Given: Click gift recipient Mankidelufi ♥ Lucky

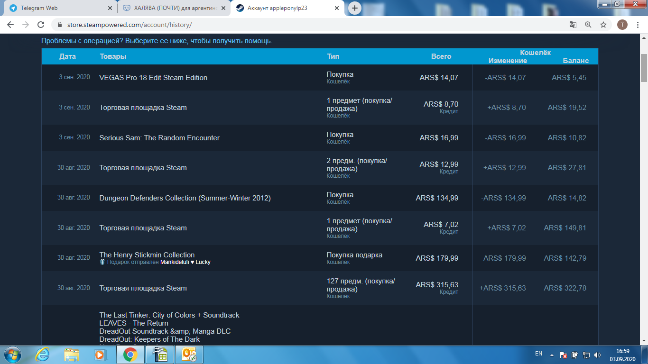Looking at the screenshot, I should pyautogui.click(x=185, y=262).
